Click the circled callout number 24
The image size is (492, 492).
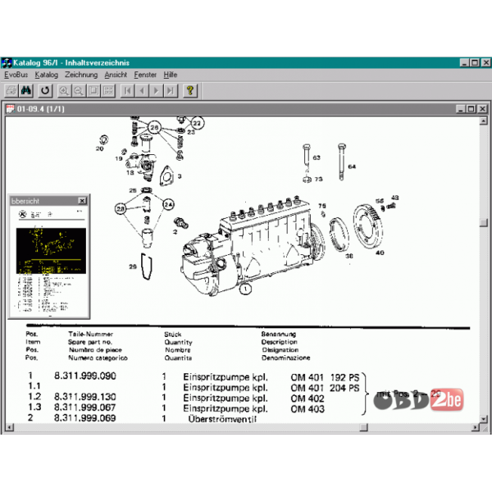pos(168,204)
